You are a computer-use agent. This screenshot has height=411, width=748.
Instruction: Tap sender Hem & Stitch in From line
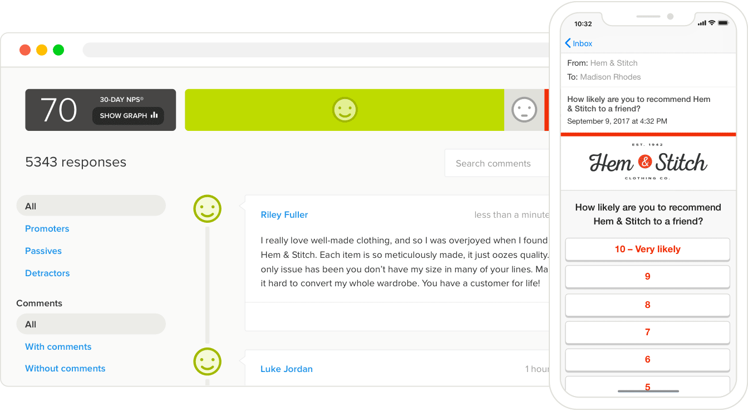point(614,63)
